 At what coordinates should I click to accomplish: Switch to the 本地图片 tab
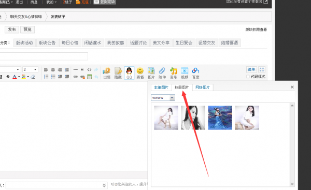point(161,87)
